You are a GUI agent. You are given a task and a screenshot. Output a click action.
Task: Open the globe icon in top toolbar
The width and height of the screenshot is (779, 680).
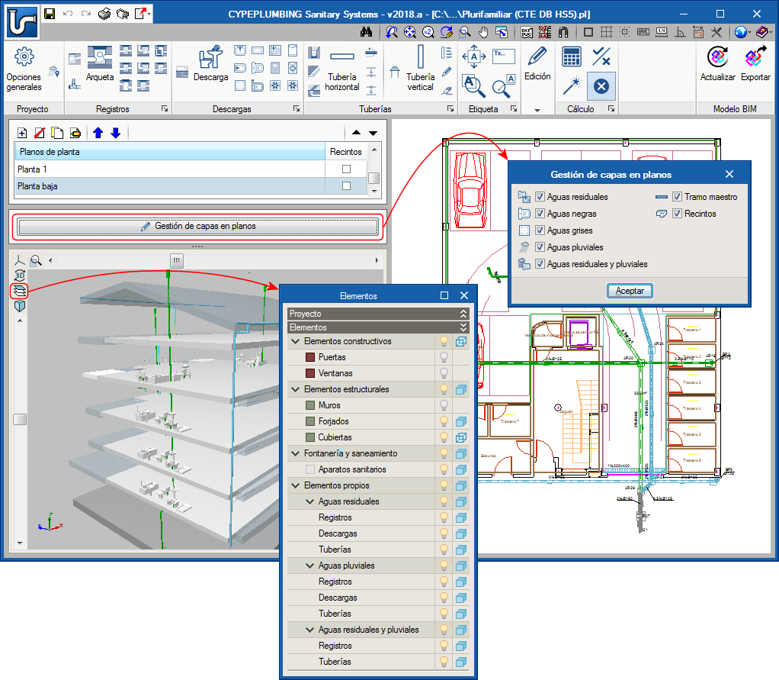click(741, 32)
